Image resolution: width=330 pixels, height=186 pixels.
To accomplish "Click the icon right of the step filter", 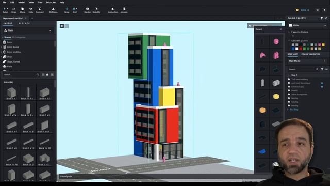I will click(x=326, y=69).
